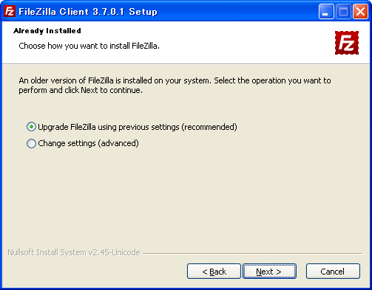This screenshot has height=290, width=372.
Task: Open the FileZilla title bar system icon
Action: [x=10, y=11]
